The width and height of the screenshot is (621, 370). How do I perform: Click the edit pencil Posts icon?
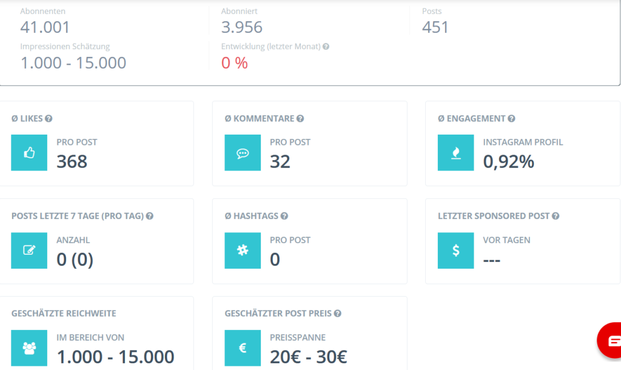[29, 251]
